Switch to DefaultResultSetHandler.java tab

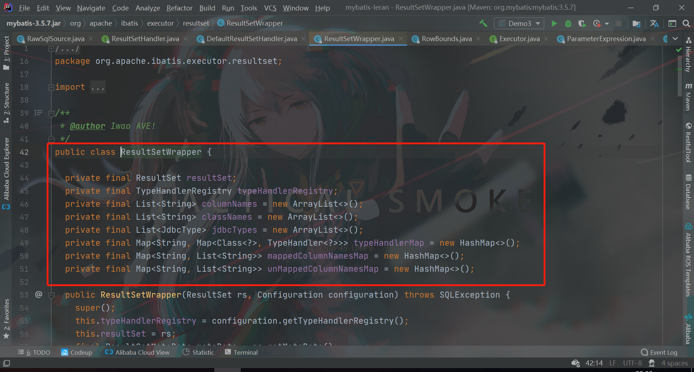[252, 39]
